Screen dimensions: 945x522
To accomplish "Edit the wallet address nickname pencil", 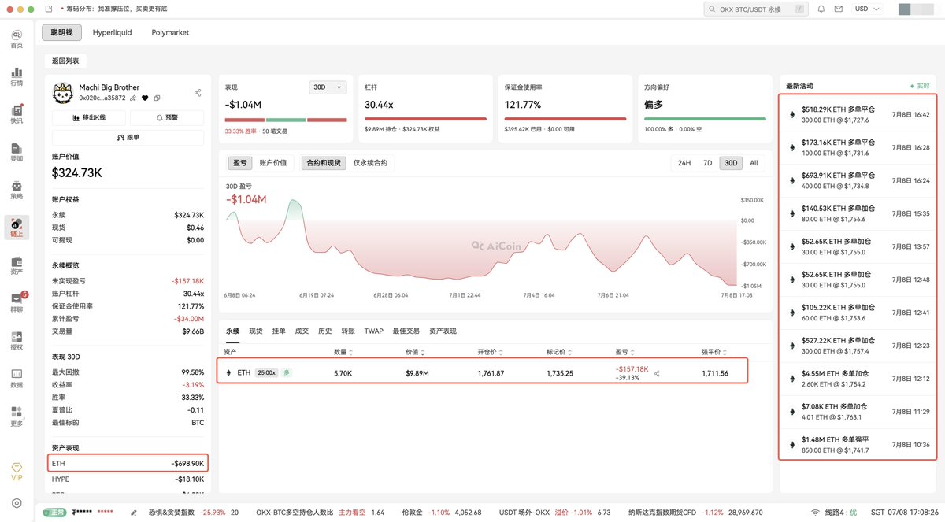I will tap(133, 98).
